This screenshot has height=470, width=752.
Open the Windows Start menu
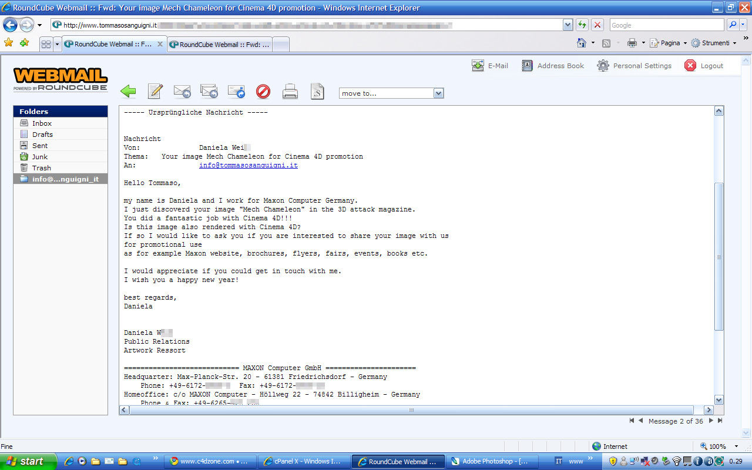coord(28,461)
